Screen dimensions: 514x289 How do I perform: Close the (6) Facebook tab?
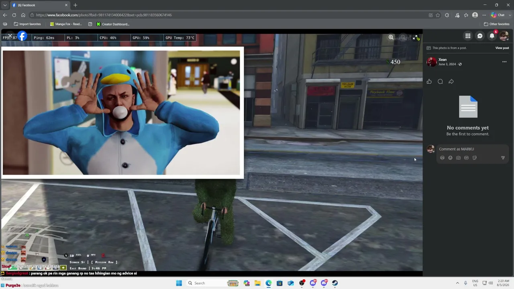66,5
